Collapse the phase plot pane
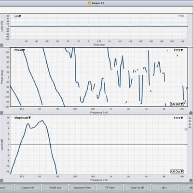Image resolution: width=193 pixels, height=193 pixels. (1, 113)
